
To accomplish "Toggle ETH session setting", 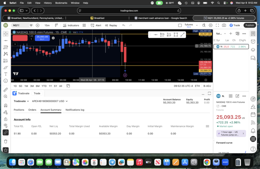I will 197,86.
